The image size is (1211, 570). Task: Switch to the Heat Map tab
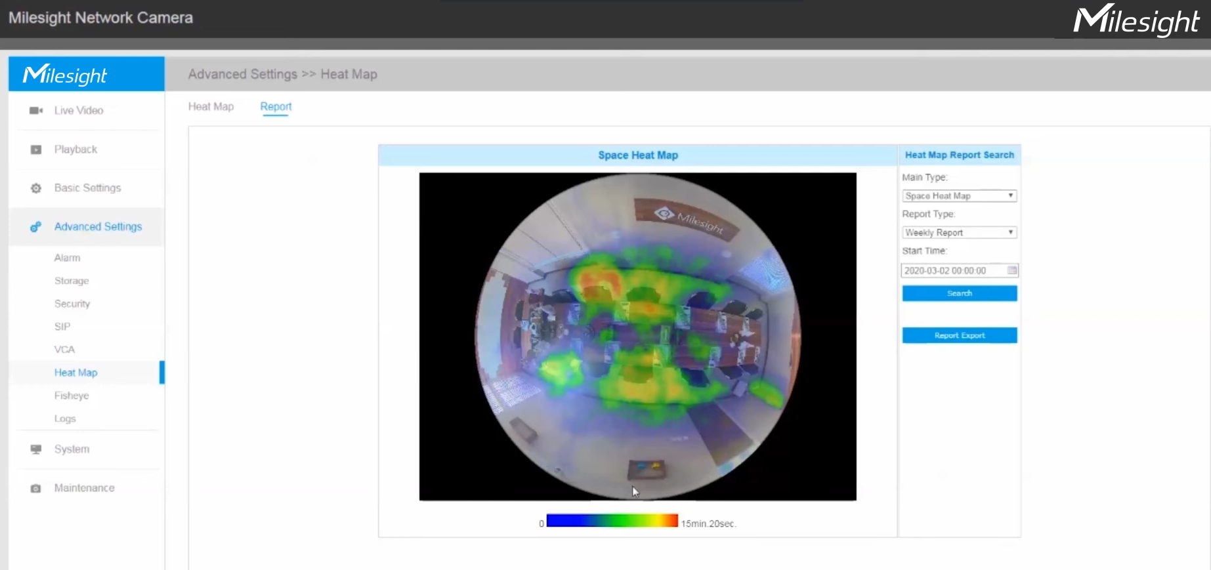(x=211, y=106)
